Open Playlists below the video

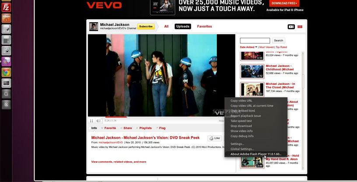(x=144, y=128)
